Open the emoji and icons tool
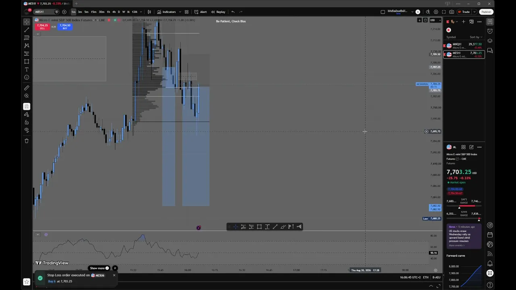 [x=27, y=77]
